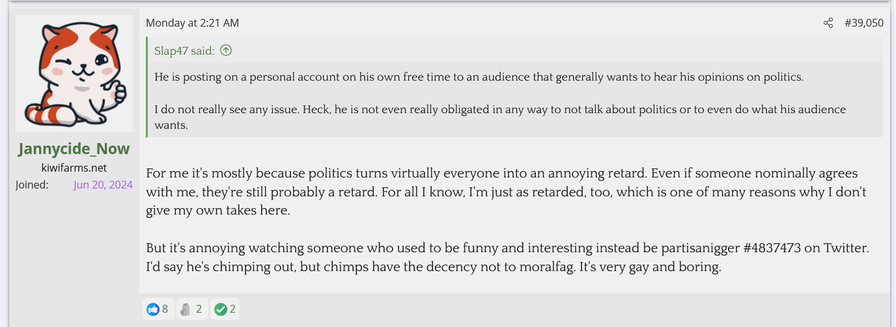This screenshot has height=327, width=896.
Task: Click the share icon beside post number
Action: [x=828, y=23]
